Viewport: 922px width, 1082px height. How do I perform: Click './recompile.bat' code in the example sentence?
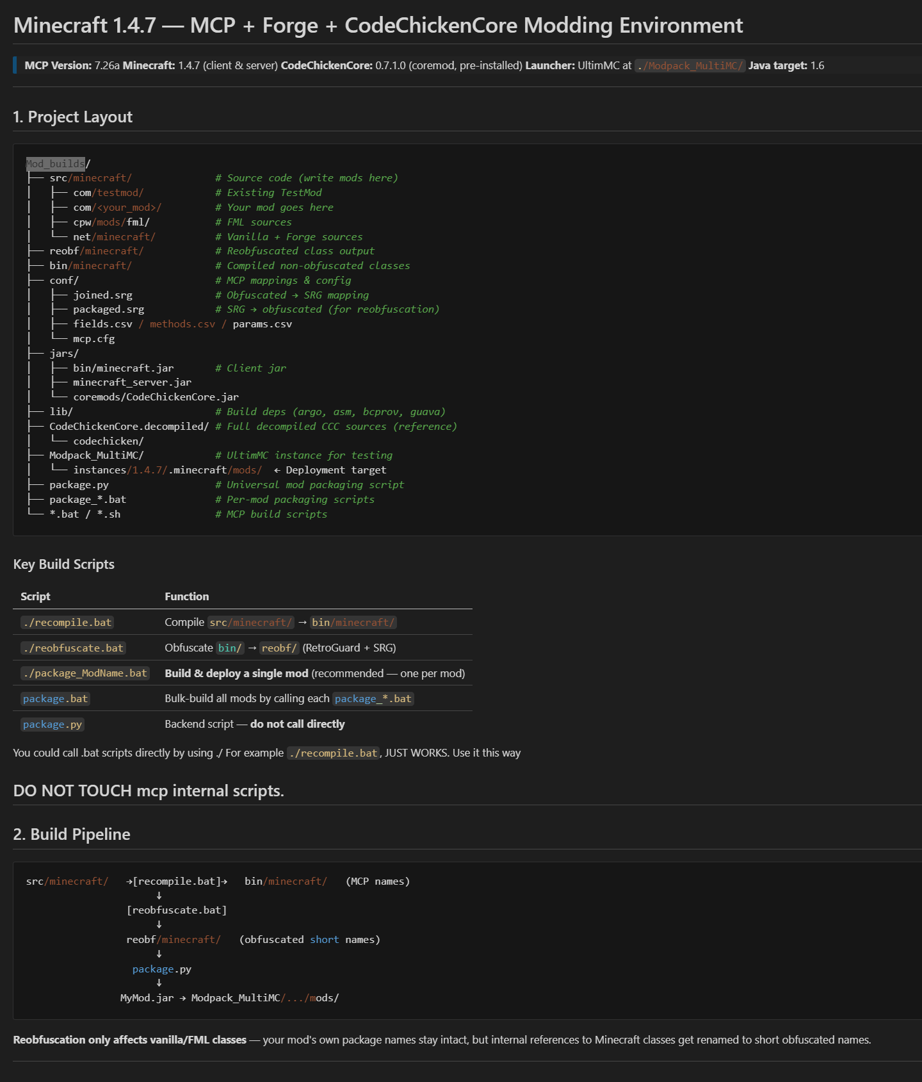pos(333,753)
